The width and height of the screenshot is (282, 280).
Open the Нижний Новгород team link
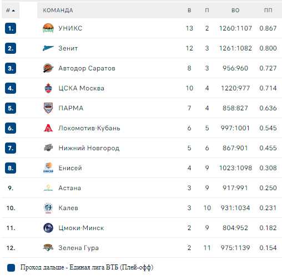pyautogui.click(x=89, y=148)
